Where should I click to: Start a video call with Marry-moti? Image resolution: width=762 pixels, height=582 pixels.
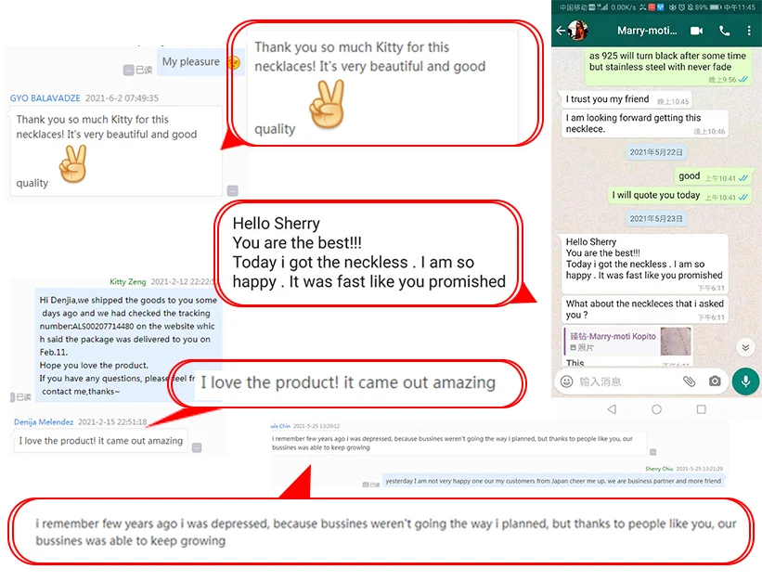pyautogui.click(x=696, y=31)
